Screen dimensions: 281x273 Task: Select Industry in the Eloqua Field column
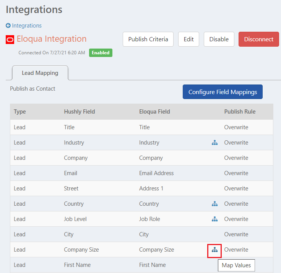149,143
